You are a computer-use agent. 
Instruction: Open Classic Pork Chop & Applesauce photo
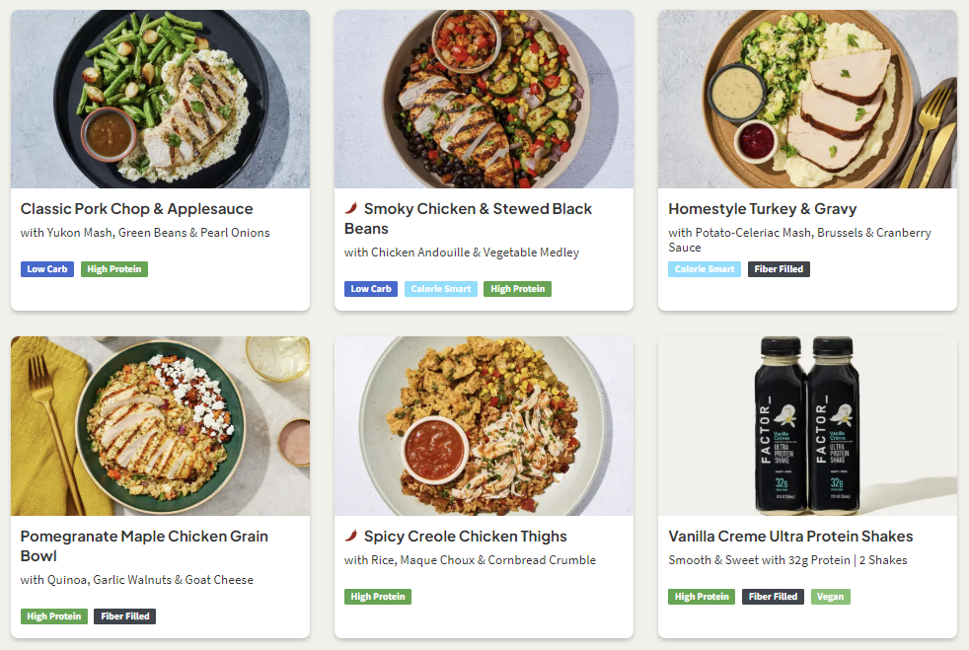point(160,99)
